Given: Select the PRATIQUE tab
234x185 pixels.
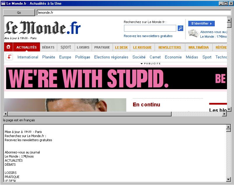Looking at the screenshot, I should pyautogui.click(x=102, y=47).
